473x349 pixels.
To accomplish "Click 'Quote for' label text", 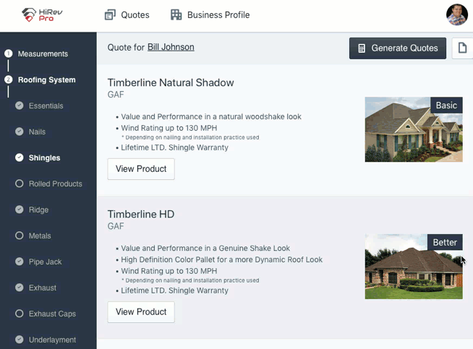I will pyautogui.click(x=126, y=47).
